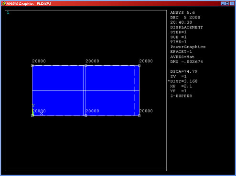Image resolution: width=236 pixels, height=176 pixels.
Task: Select the *DIST=3.168 legend line
Action: click(x=183, y=81)
